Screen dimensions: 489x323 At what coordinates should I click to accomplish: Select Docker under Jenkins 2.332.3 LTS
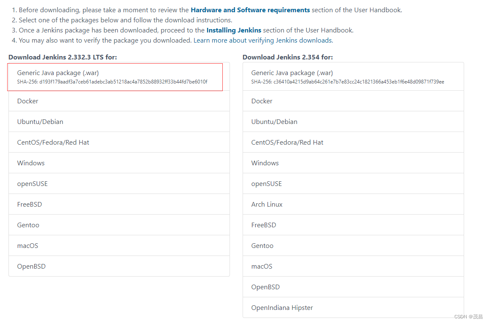[x=119, y=101]
